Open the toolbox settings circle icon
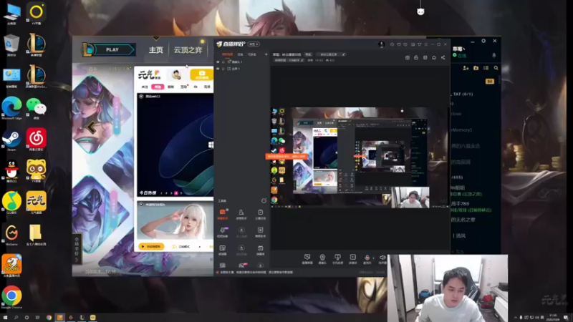573x322 pixels. coord(264,201)
